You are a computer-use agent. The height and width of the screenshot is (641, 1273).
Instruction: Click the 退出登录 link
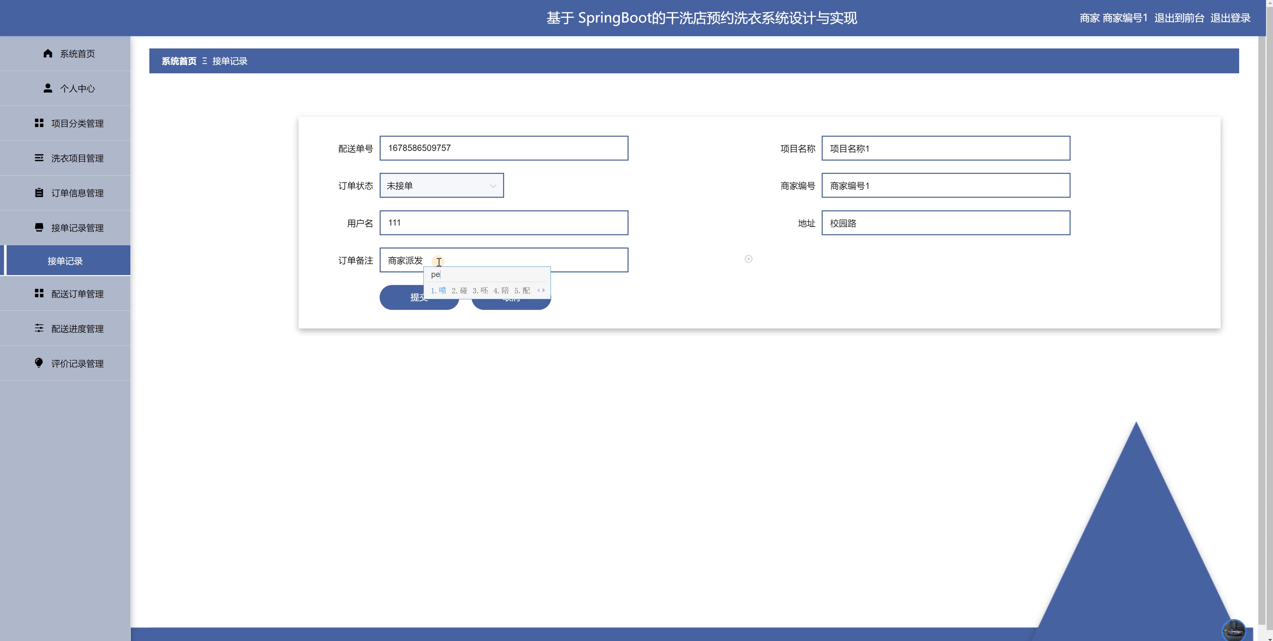point(1230,18)
